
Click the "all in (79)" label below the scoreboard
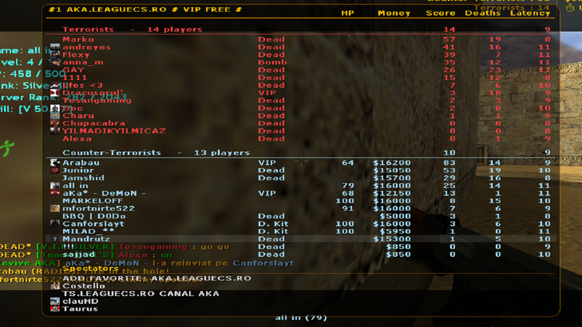tap(301, 318)
